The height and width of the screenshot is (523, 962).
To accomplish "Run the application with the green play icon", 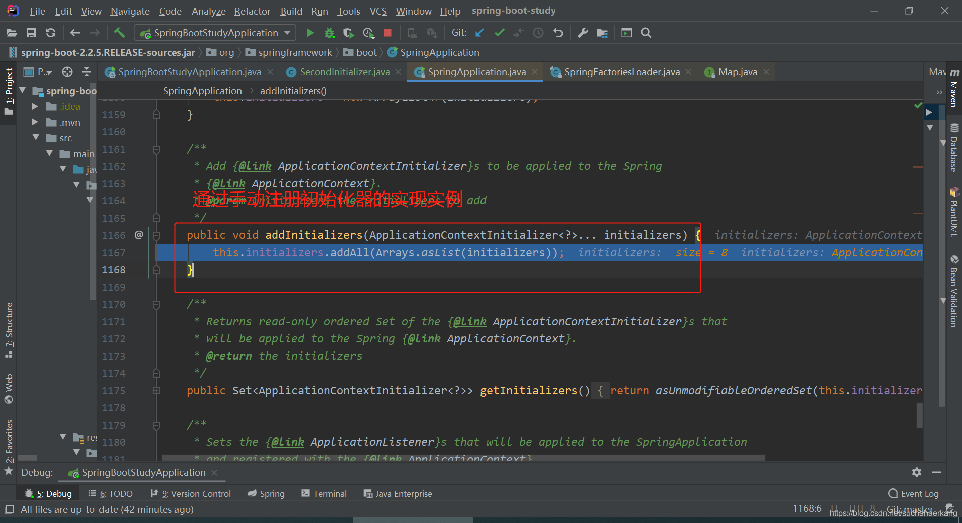I will tap(310, 33).
